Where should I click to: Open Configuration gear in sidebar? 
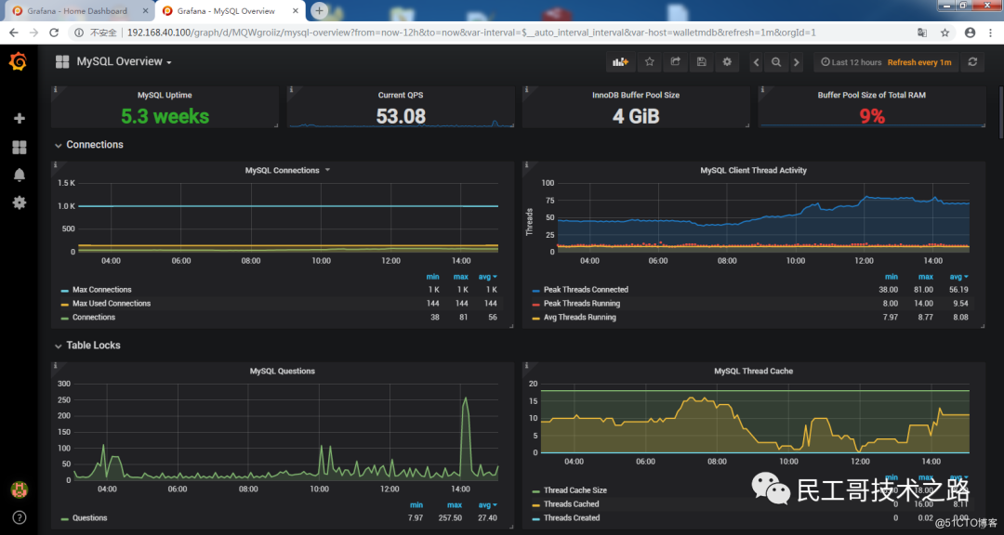20,202
